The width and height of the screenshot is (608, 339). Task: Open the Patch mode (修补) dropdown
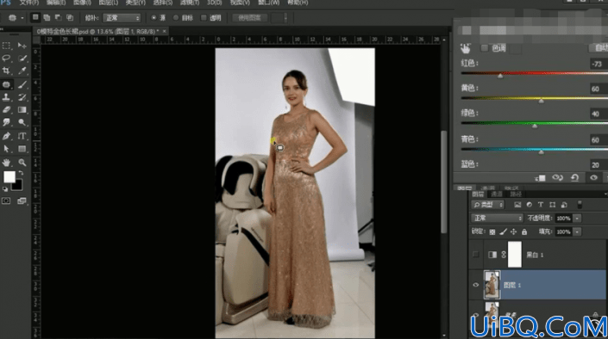point(122,18)
